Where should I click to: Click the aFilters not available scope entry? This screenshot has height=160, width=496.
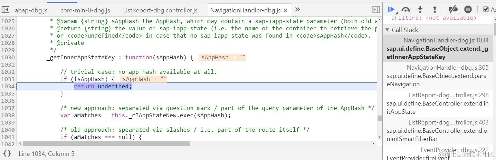(434, 18)
